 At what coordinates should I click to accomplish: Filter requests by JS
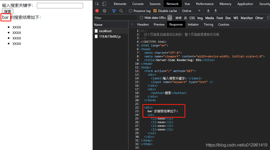(x=185, y=18)
